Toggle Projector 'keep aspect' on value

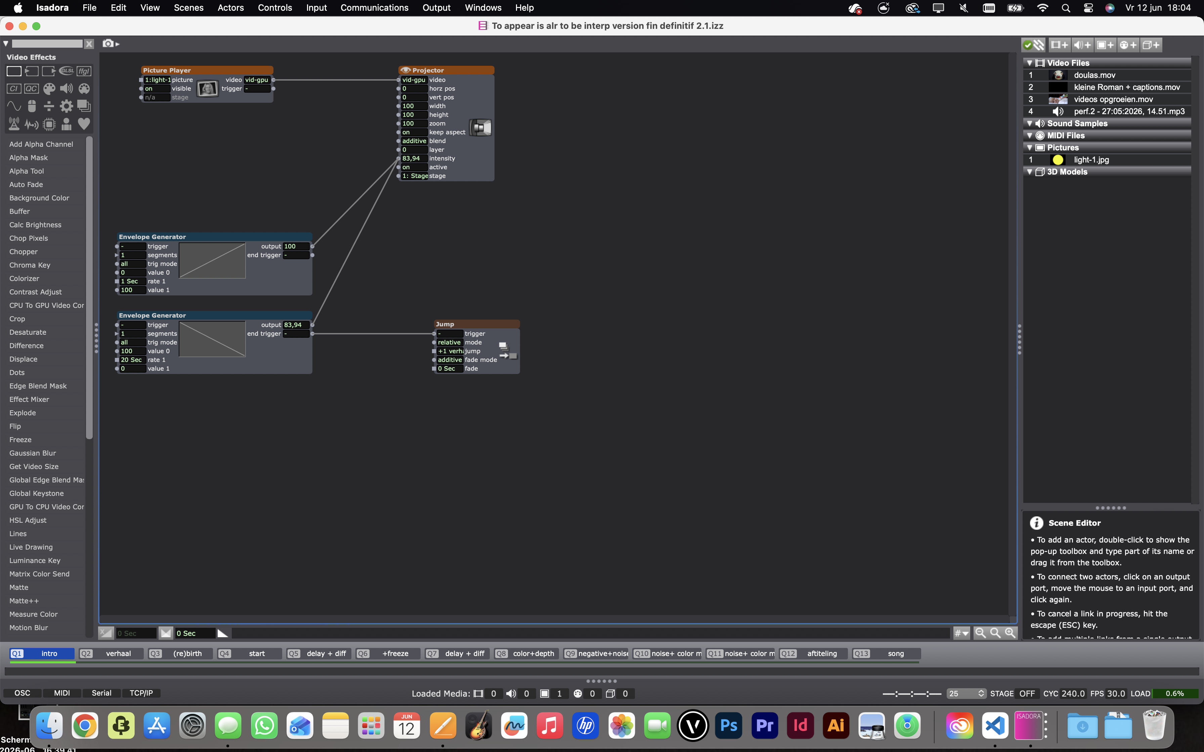[414, 132]
